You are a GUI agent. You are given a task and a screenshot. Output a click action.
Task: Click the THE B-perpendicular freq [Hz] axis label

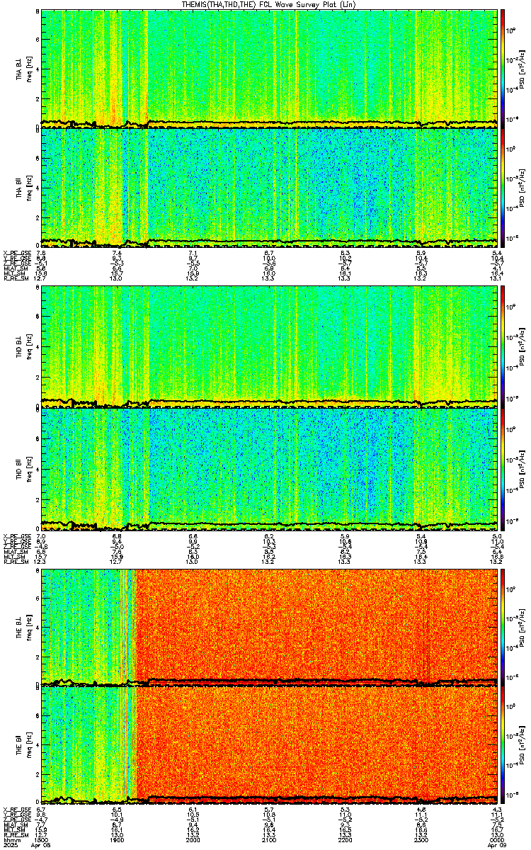click(x=28, y=627)
